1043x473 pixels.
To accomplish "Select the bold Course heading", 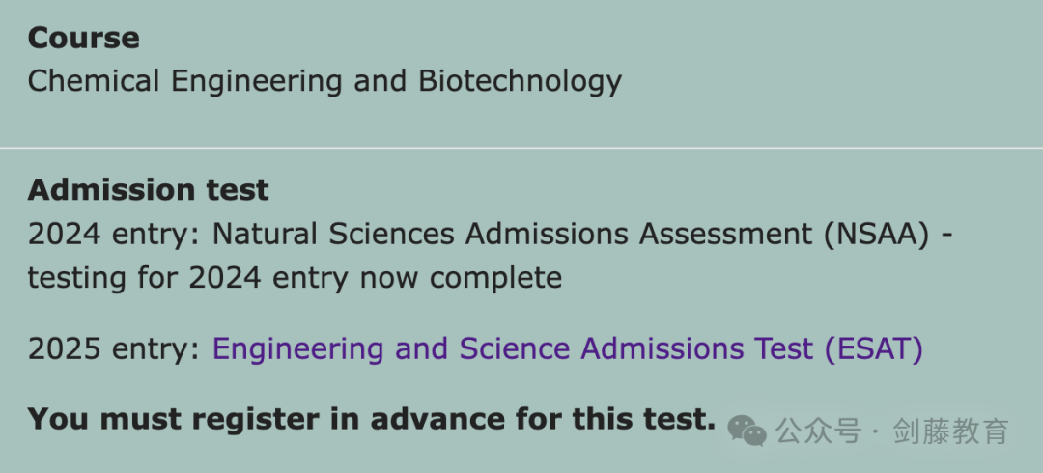I will click(x=83, y=38).
